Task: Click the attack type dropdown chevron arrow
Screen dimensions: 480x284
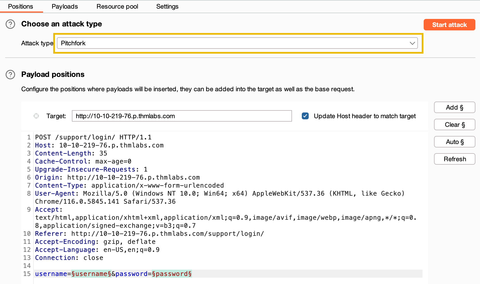Action: pyautogui.click(x=412, y=43)
